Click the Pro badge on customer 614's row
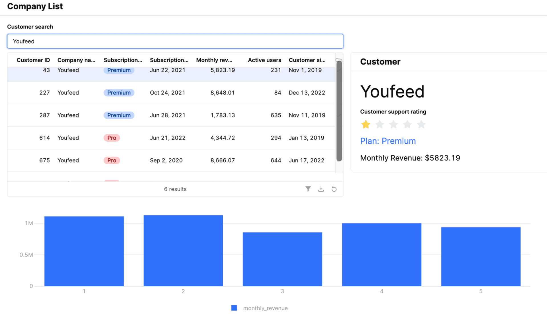Viewport: 547px width, 323px height. pyautogui.click(x=112, y=138)
